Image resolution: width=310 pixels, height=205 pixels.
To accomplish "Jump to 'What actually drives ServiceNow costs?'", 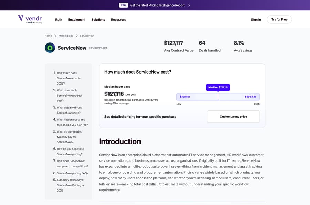I will pos(69,110).
